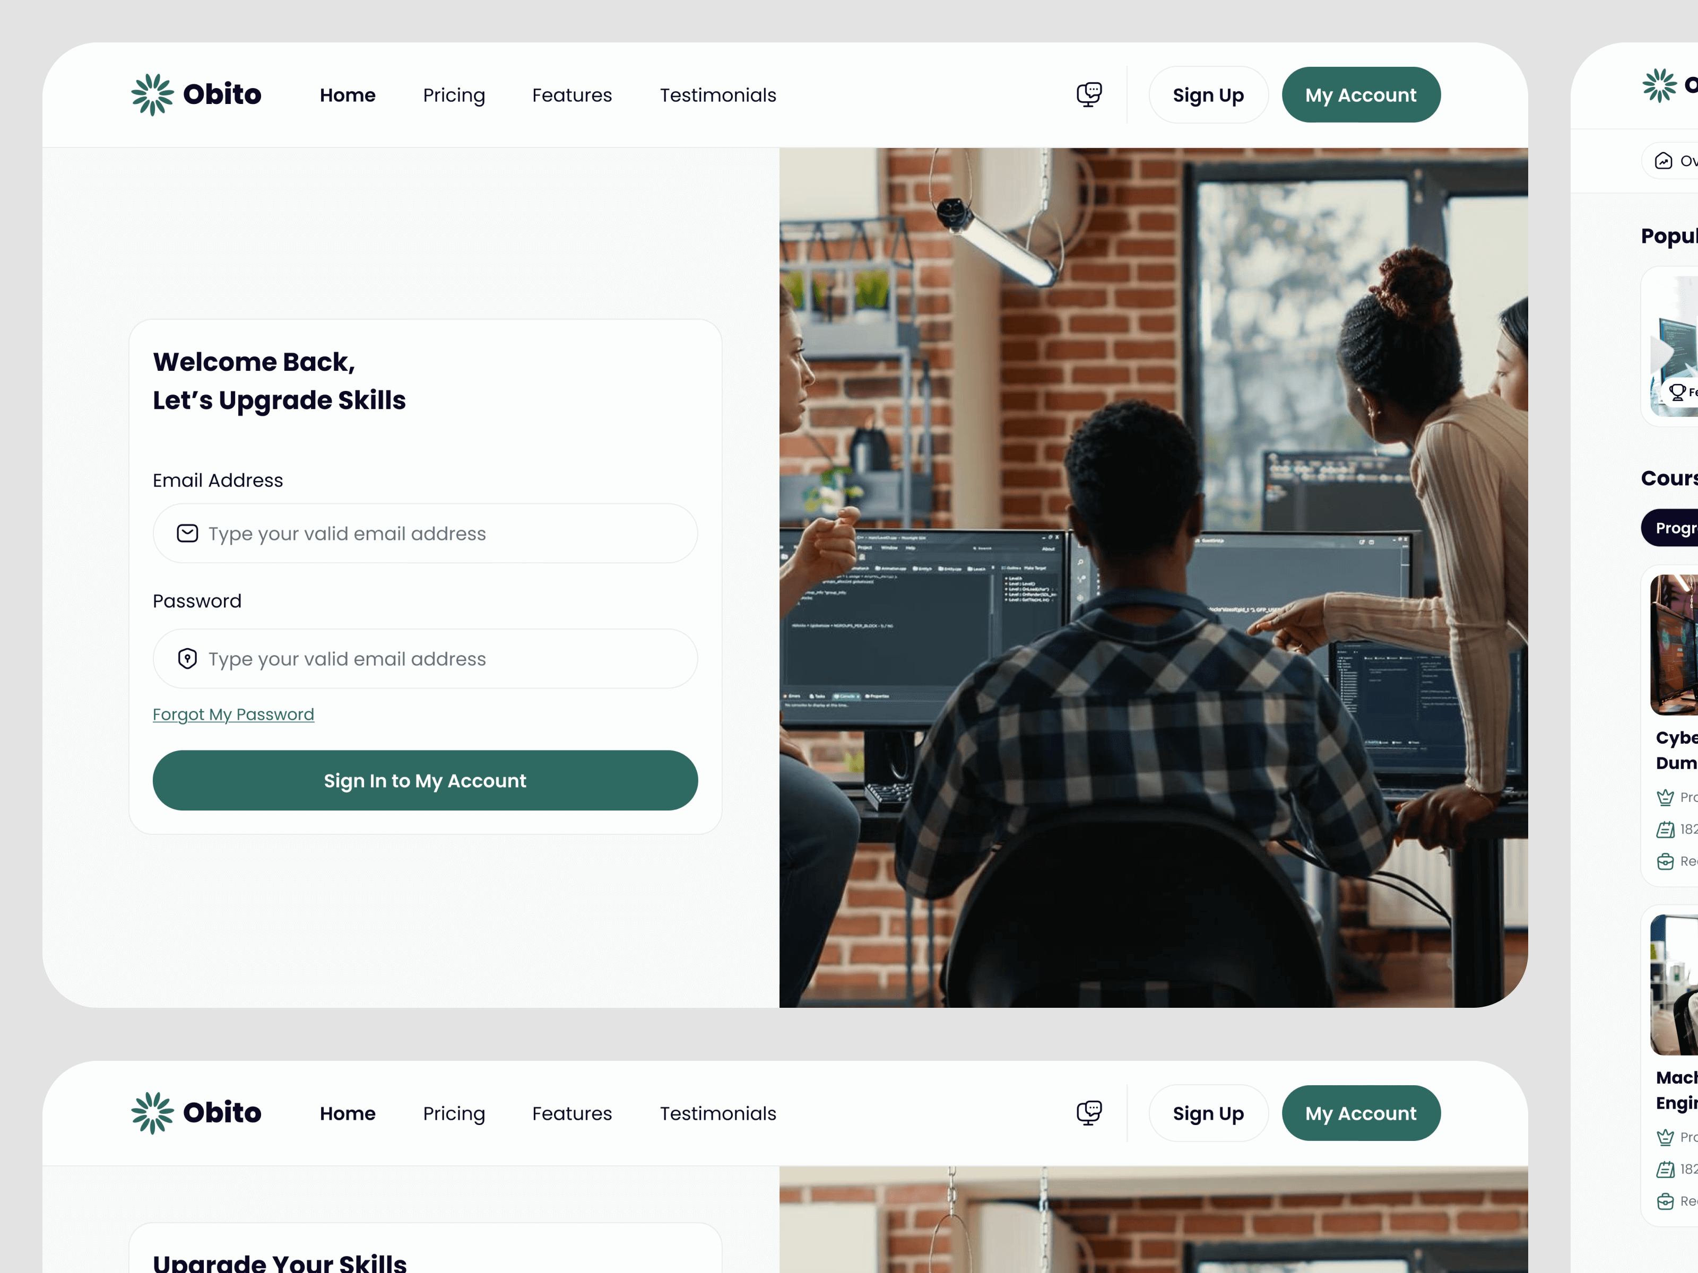This screenshot has height=1273, width=1698.
Task: Click Sign In to My Account button
Action: click(425, 780)
